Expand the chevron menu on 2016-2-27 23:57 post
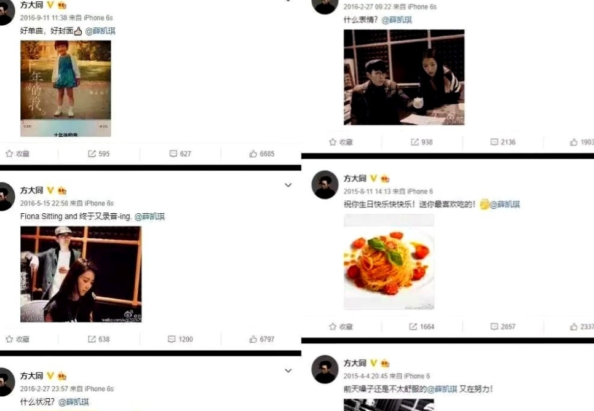The height and width of the screenshot is (411, 594). (288, 370)
